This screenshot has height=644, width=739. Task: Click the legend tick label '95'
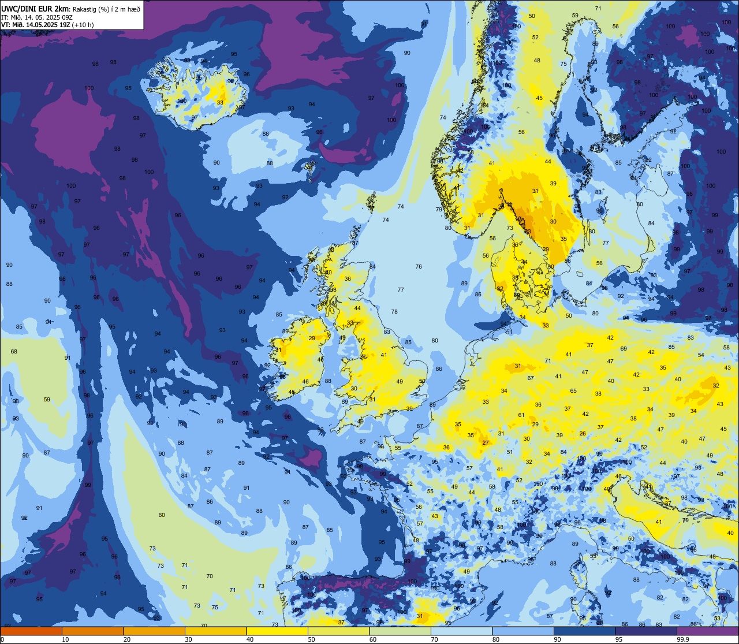[619, 639]
